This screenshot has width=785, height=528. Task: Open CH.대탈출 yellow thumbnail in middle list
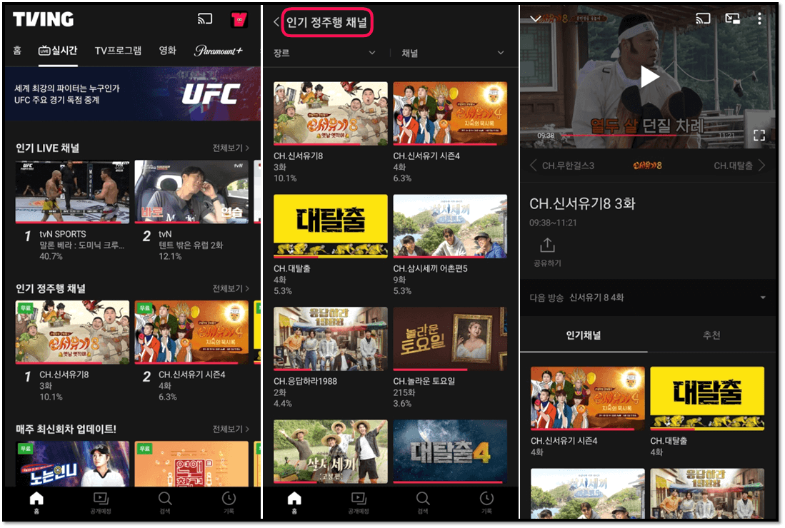pos(331,226)
